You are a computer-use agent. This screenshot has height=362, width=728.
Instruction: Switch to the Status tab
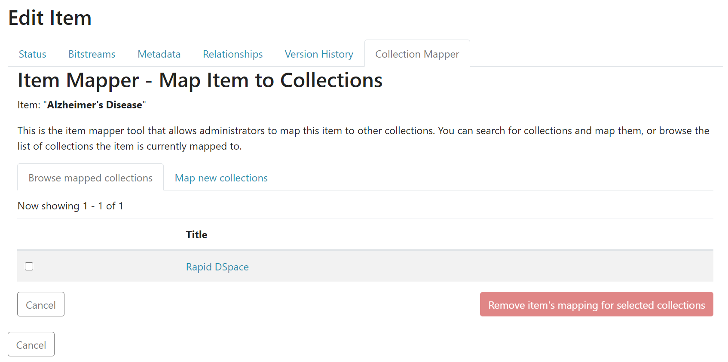pos(33,54)
